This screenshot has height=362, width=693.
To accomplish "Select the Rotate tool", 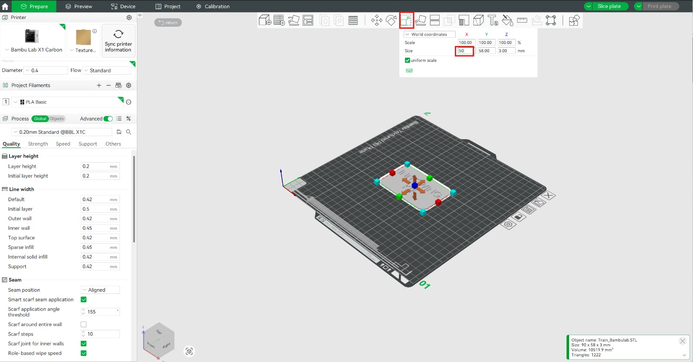I will tap(391, 20).
